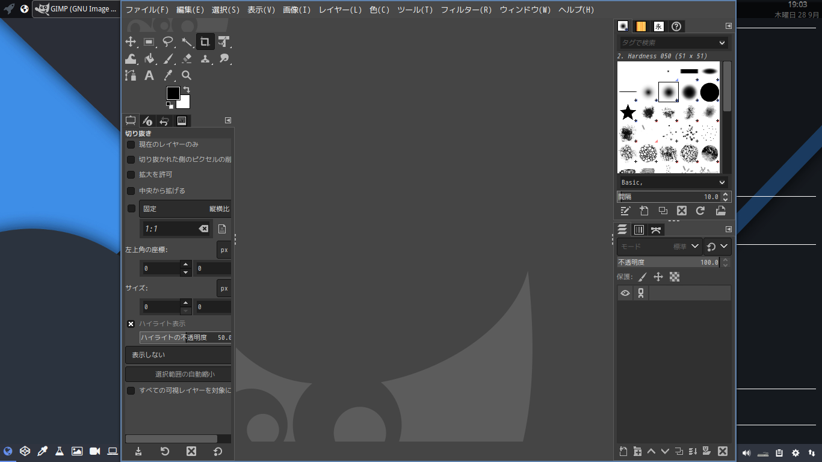Screen dimensions: 822x462
Task: Select the Move tool in toolbox
Action: (x=131, y=42)
